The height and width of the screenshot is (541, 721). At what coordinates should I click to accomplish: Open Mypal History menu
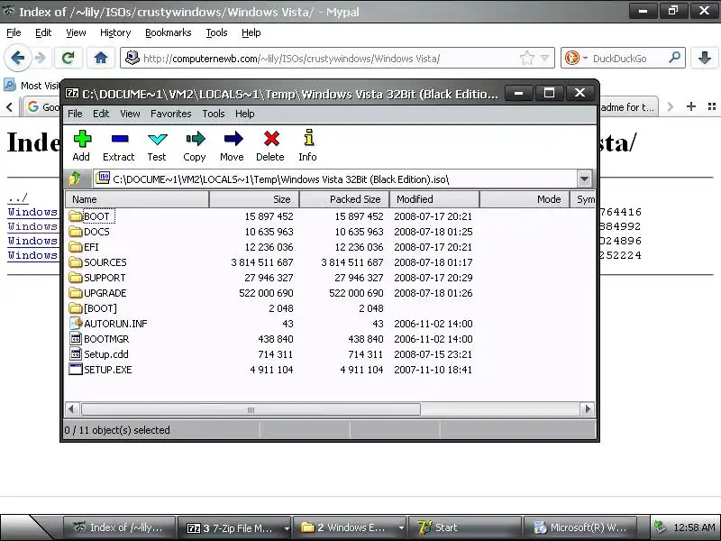coord(115,32)
